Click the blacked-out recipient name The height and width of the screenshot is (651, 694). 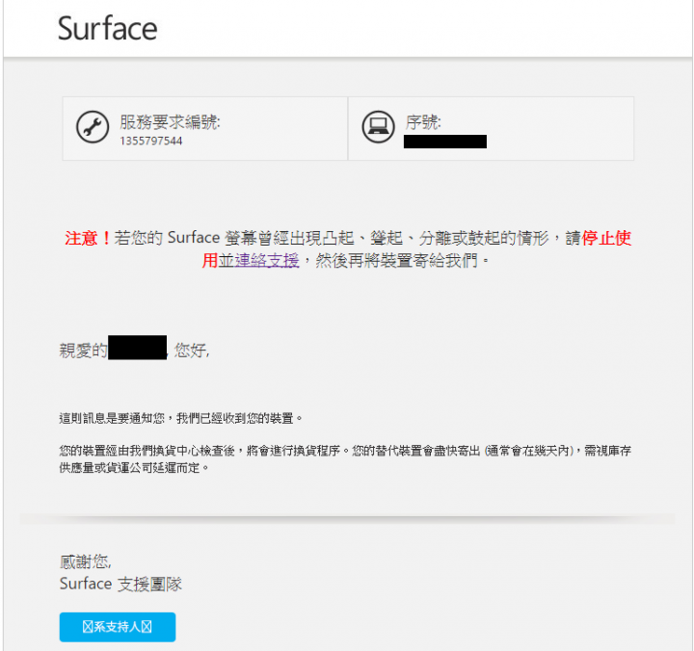point(137,348)
